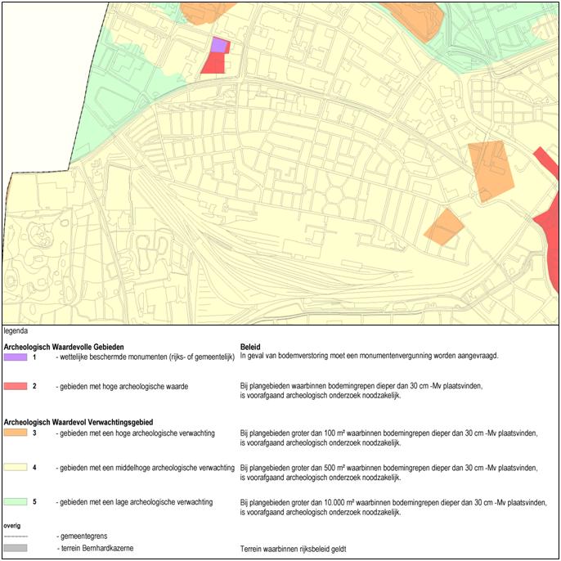Click the purple legend swatch for category 1
This screenshot has height=561, width=561.
pyautogui.click(x=16, y=357)
